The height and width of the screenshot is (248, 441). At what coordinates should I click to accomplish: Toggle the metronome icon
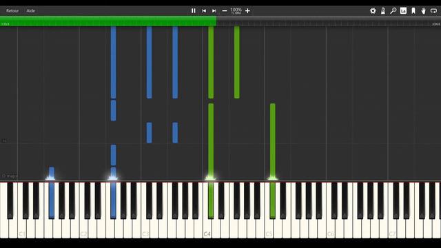coord(383,11)
